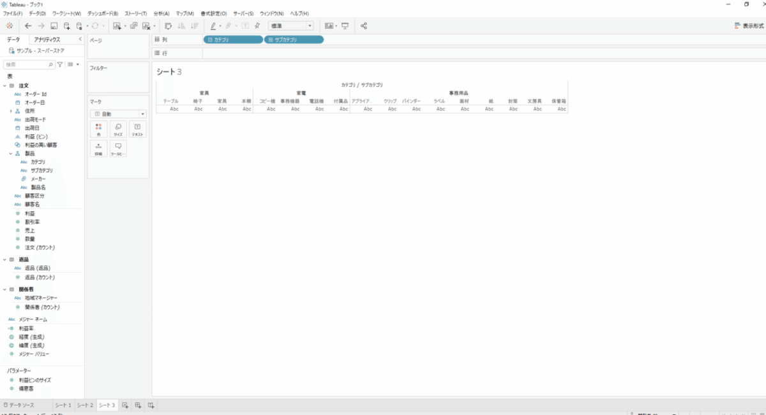The image size is (766, 415).
Task: Open the mark type 自動 dropdown
Action: (x=118, y=113)
